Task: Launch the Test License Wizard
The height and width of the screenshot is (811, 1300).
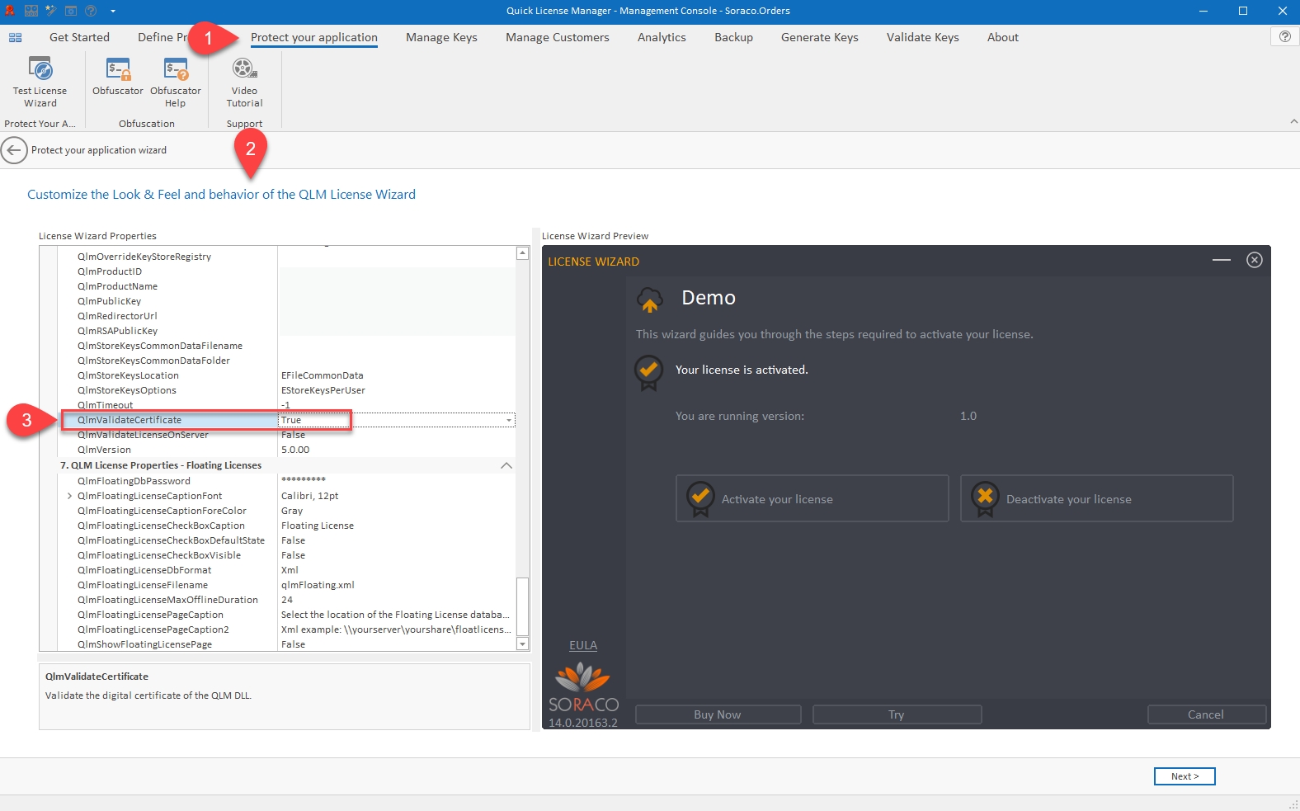Action: click(x=40, y=82)
